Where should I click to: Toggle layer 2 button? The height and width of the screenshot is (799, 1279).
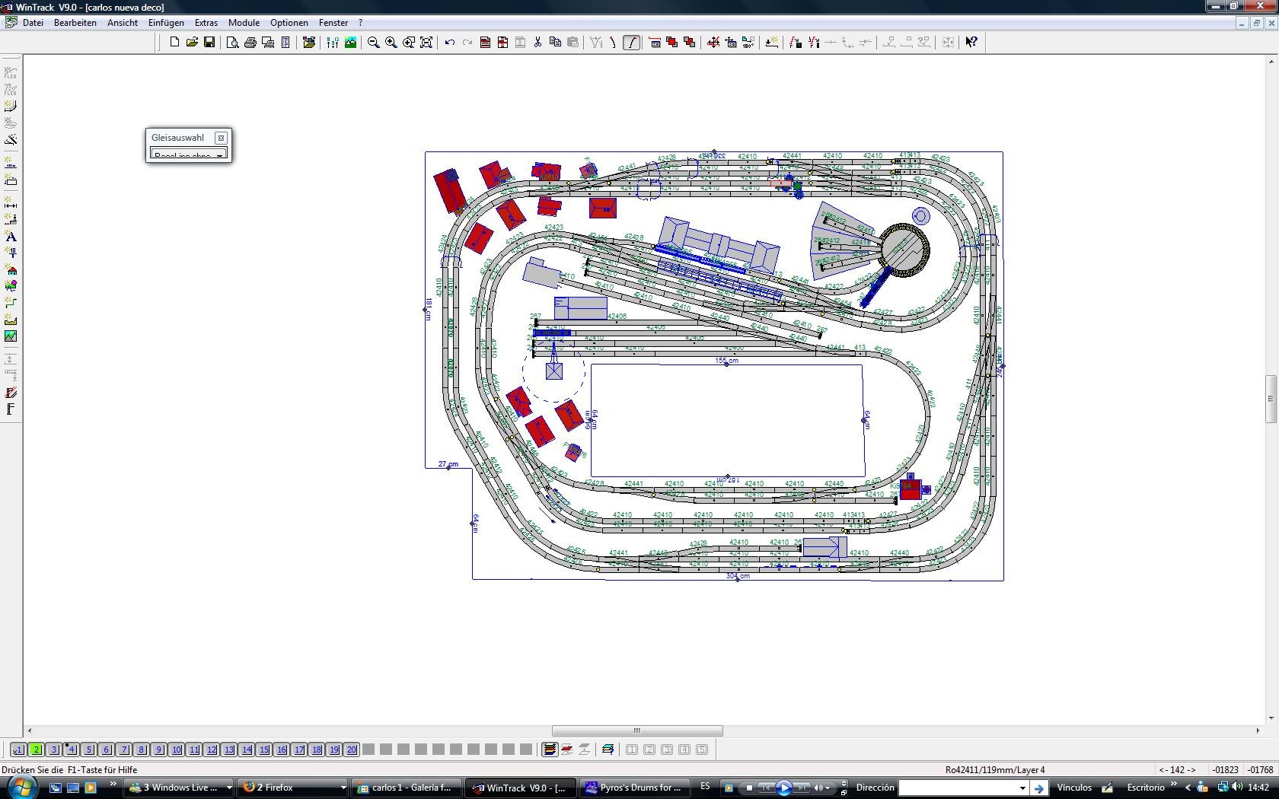tap(37, 750)
